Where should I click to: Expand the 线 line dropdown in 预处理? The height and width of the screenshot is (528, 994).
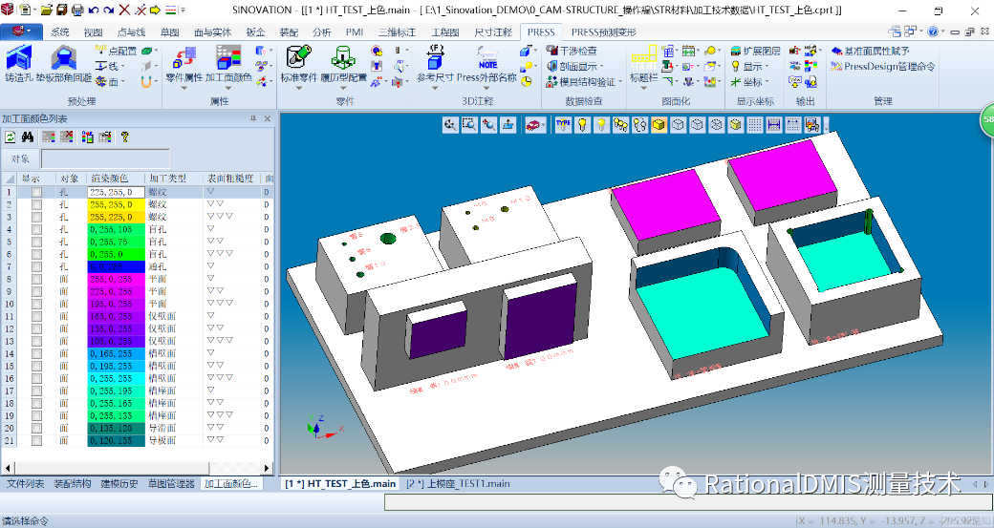coord(122,67)
